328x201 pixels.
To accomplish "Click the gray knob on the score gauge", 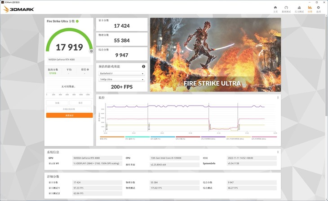I will point(91,51).
